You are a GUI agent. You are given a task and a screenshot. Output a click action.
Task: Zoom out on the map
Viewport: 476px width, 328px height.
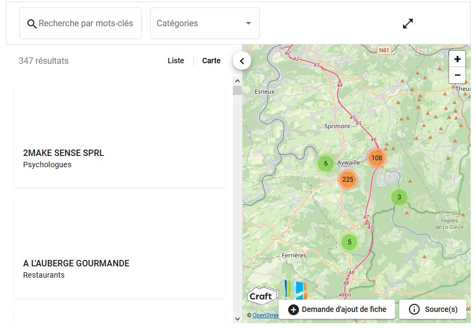457,75
